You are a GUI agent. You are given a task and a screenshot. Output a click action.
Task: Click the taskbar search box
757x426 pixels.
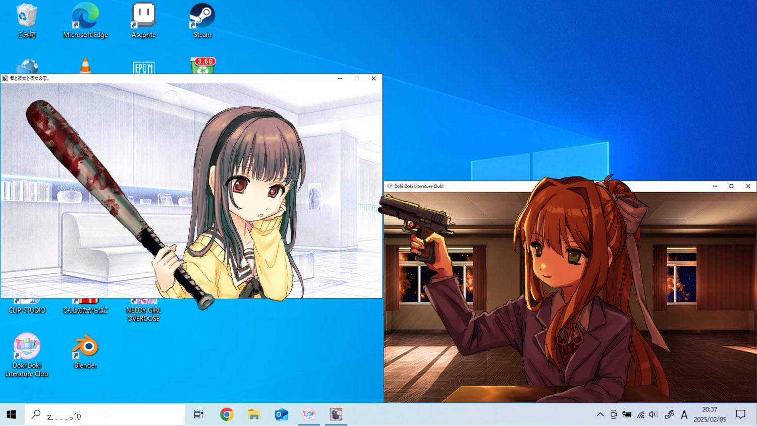tap(105, 414)
